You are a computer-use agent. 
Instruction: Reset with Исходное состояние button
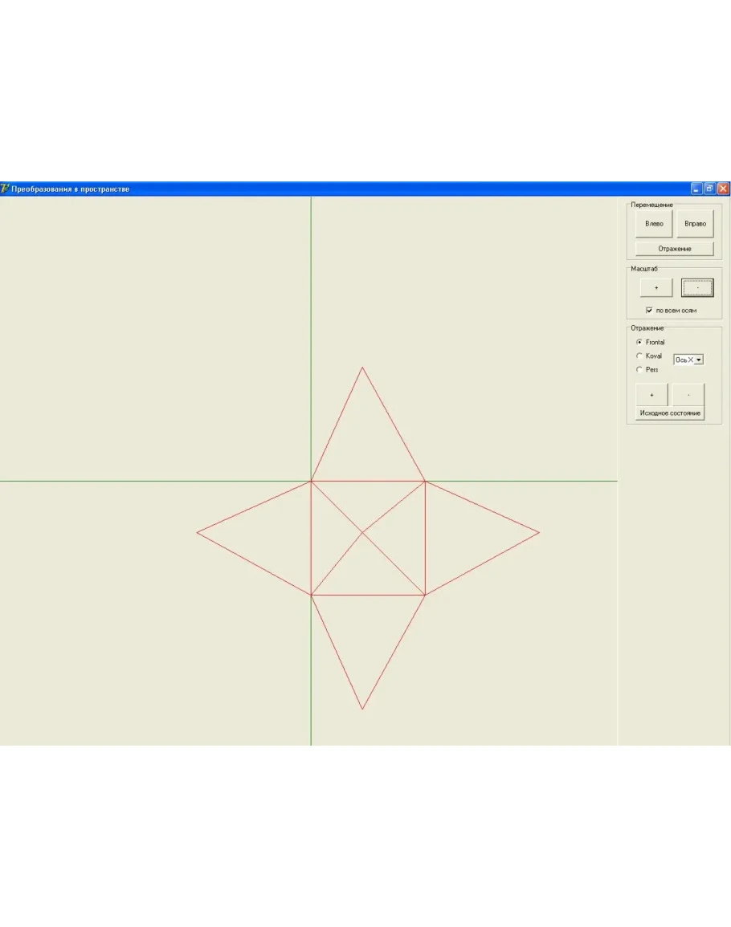pyautogui.click(x=669, y=413)
